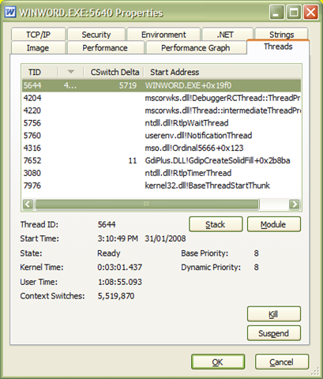Image resolution: width=323 pixels, height=379 pixels.
Task: Select thread 4316 mso.dll row
Action: (x=161, y=148)
